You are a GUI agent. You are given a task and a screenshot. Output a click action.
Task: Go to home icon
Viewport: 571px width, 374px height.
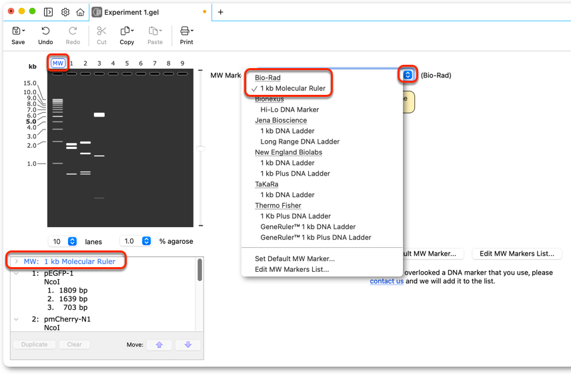coord(80,12)
